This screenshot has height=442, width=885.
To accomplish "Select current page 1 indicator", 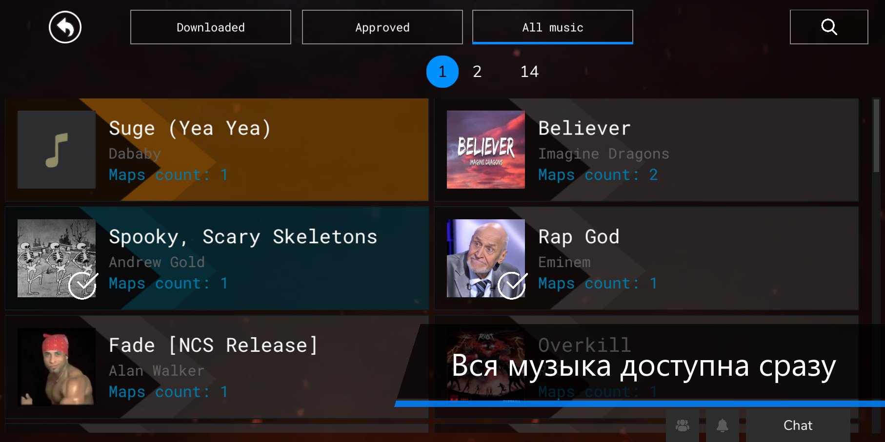I will (442, 72).
